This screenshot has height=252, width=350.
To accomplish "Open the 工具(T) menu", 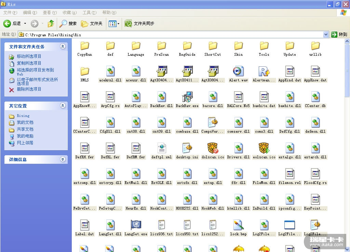I will coord(89,13).
